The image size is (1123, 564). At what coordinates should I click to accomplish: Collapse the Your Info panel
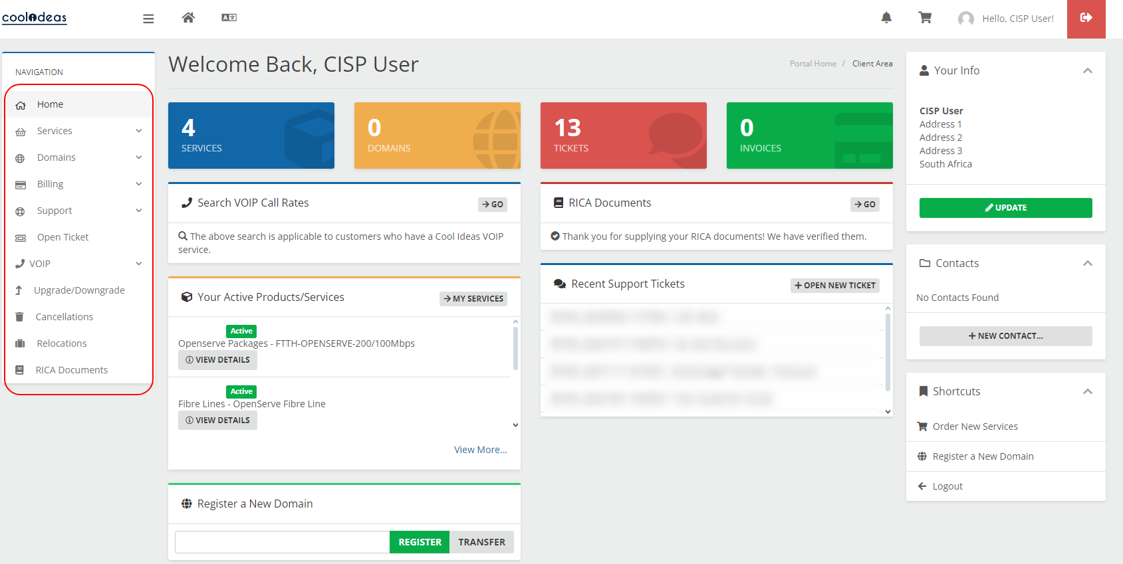(x=1088, y=70)
